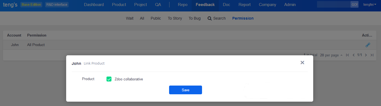Close the Link Product dialog
Screen dimensions: 381x106
pos(302,63)
